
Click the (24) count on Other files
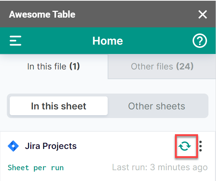pos(184,67)
